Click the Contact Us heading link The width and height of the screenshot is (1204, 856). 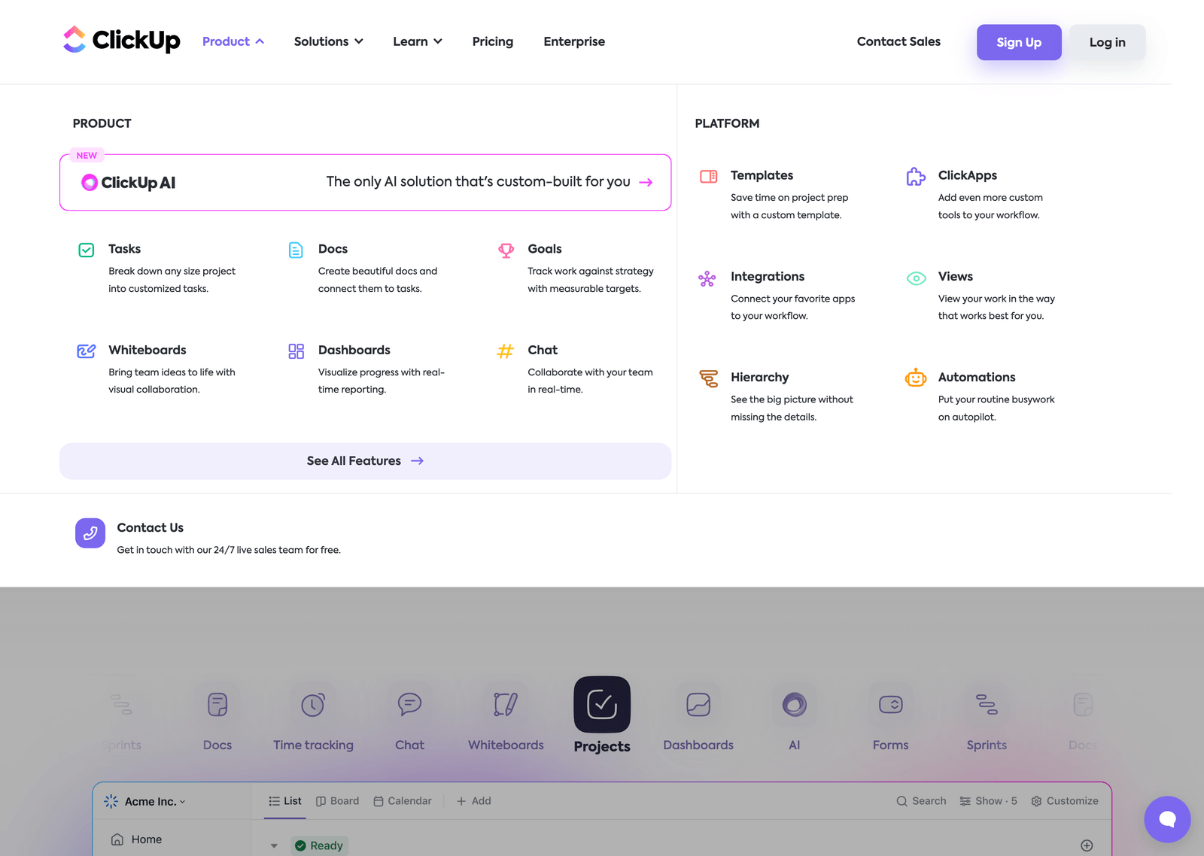click(150, 527)
